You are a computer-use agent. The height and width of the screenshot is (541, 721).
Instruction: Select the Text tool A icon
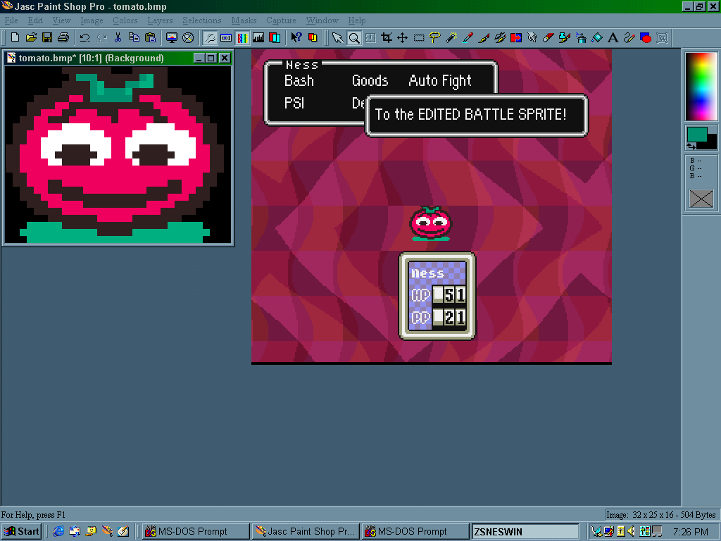(x=613, y=37)
